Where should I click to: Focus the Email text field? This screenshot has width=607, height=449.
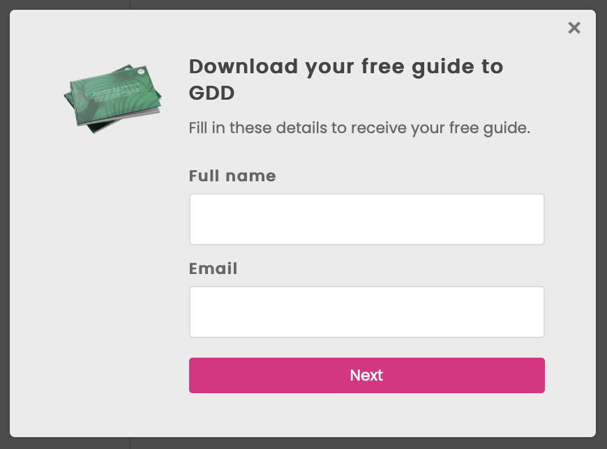click(366, 312)
